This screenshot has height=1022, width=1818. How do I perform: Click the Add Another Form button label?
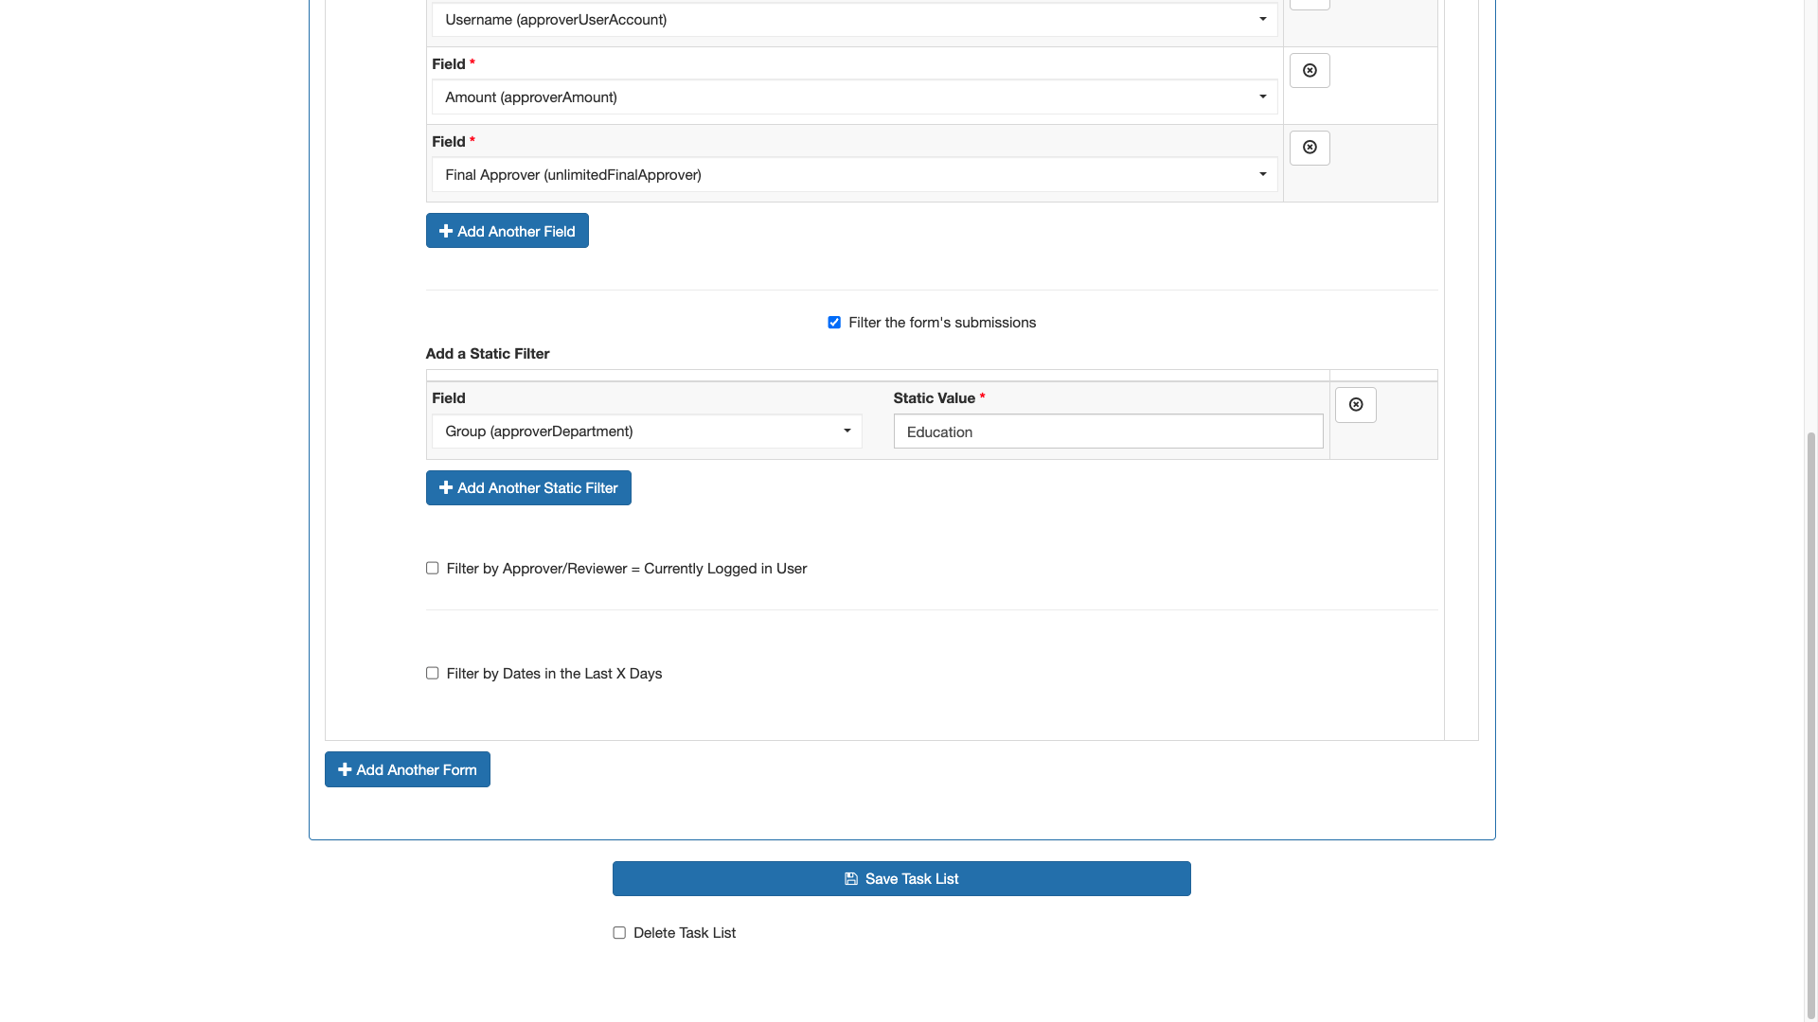(x=417, y=770)
